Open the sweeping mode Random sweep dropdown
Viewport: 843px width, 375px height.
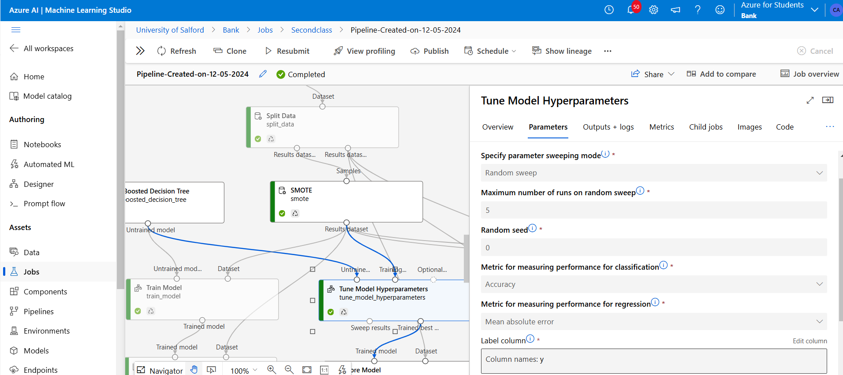(654, 173)
